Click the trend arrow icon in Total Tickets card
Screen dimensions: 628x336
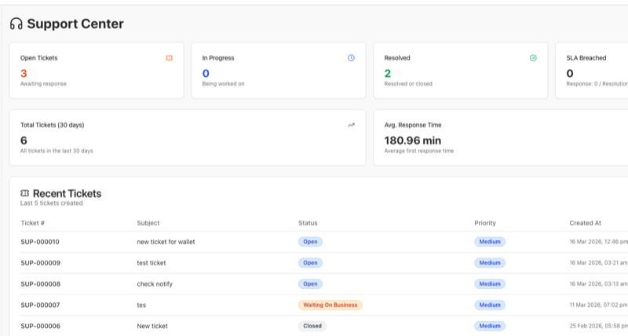[x=351, y=125]
